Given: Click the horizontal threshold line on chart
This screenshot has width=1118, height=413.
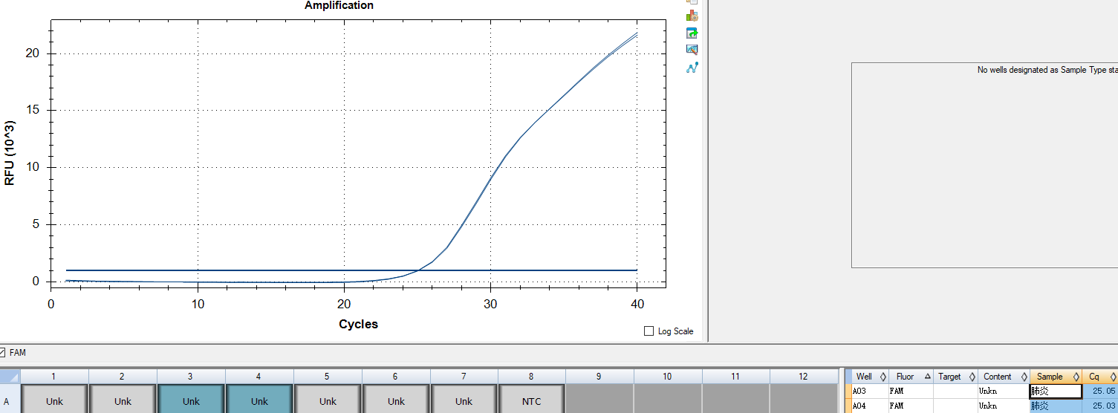Looking at the screenshot, I should (351, 270).
